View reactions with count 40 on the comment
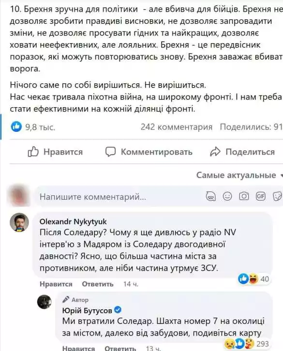Image resolution: width=283 pixels, height=351 pixels. [254, 279]
